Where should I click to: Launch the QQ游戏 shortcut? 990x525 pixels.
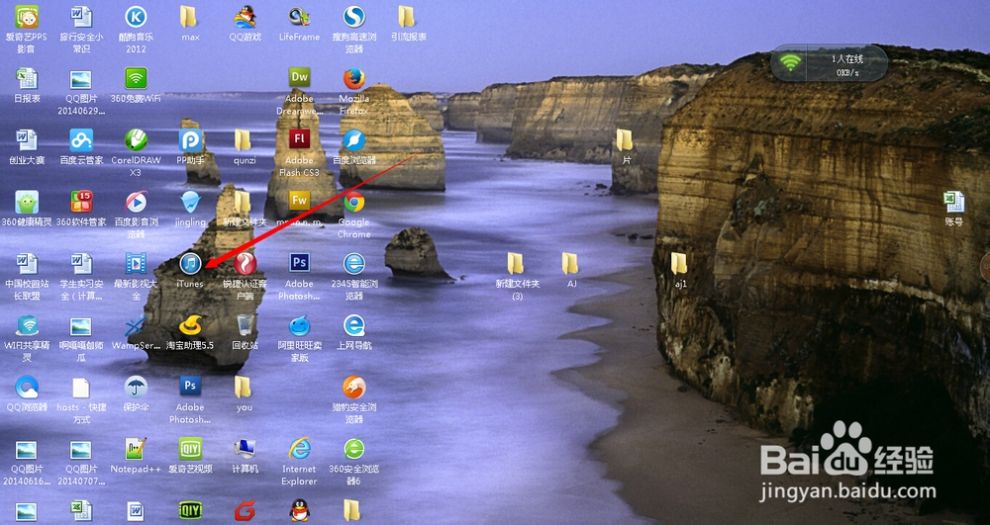pyautogui.click(x=245, y=17)
